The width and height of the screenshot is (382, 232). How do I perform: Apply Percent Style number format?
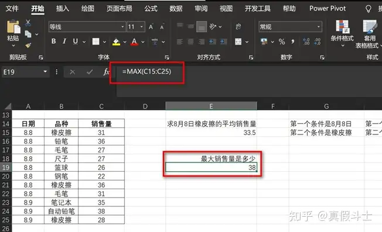click(x=282, y=42)
